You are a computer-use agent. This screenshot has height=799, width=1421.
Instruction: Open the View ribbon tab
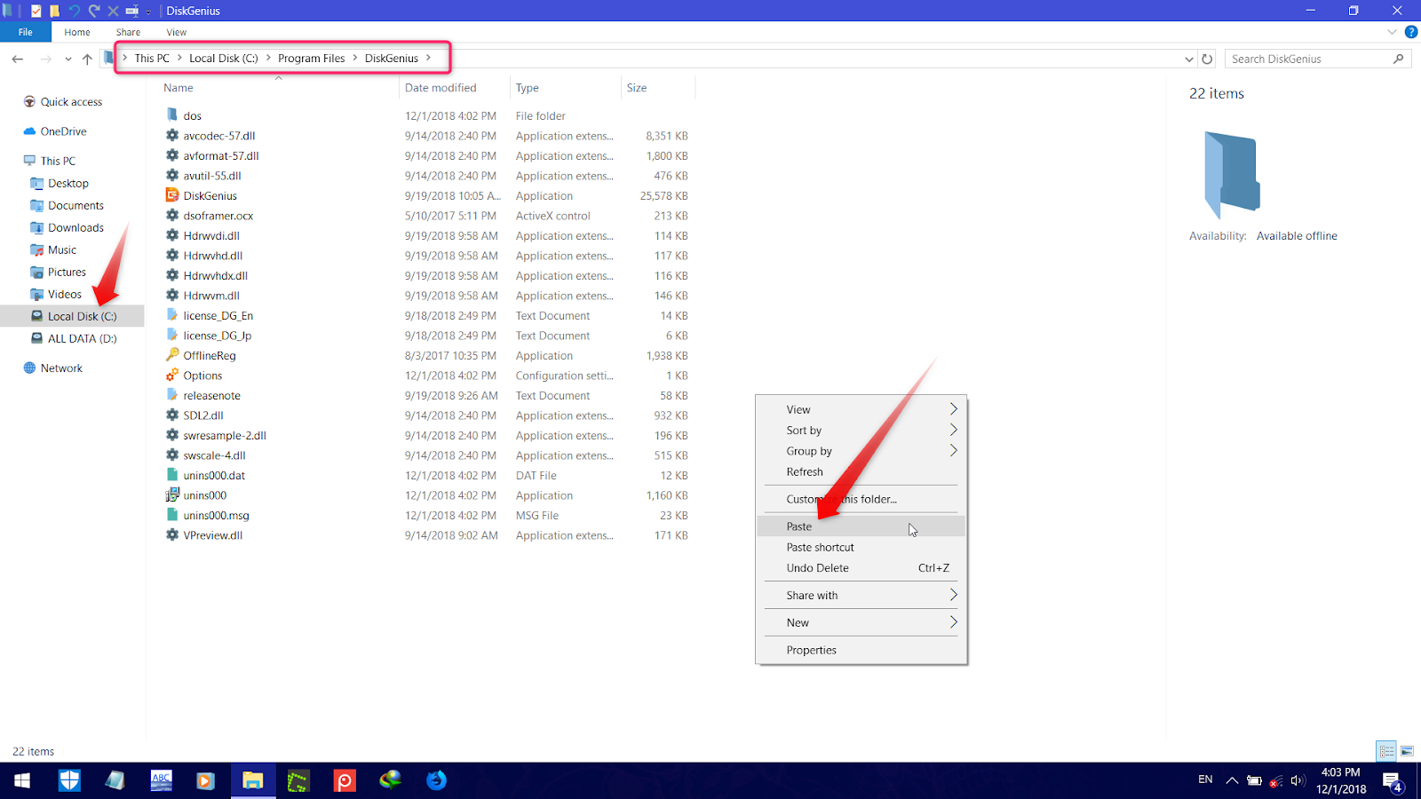176,32
